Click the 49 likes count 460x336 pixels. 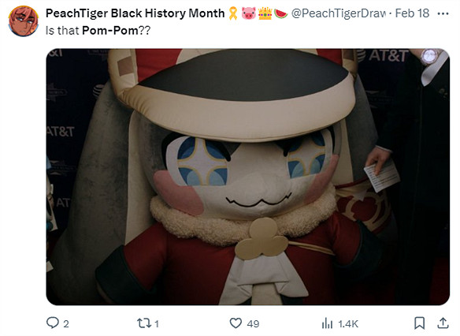pos(253,323)
